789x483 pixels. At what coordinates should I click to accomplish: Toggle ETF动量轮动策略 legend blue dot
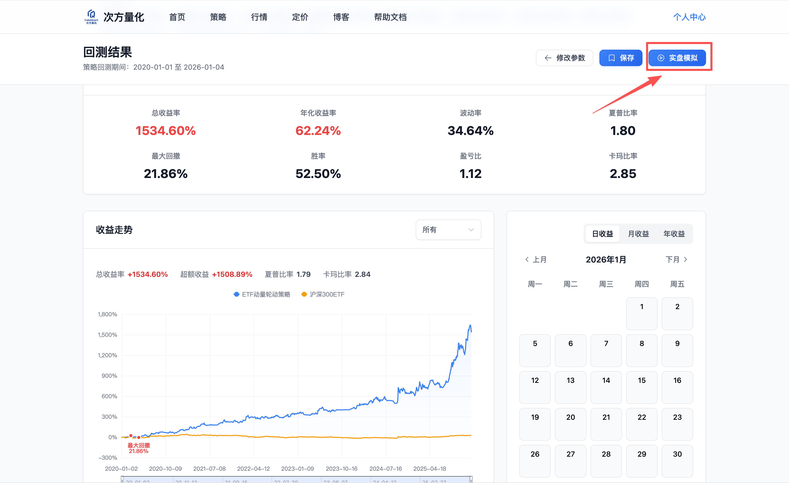236,295
